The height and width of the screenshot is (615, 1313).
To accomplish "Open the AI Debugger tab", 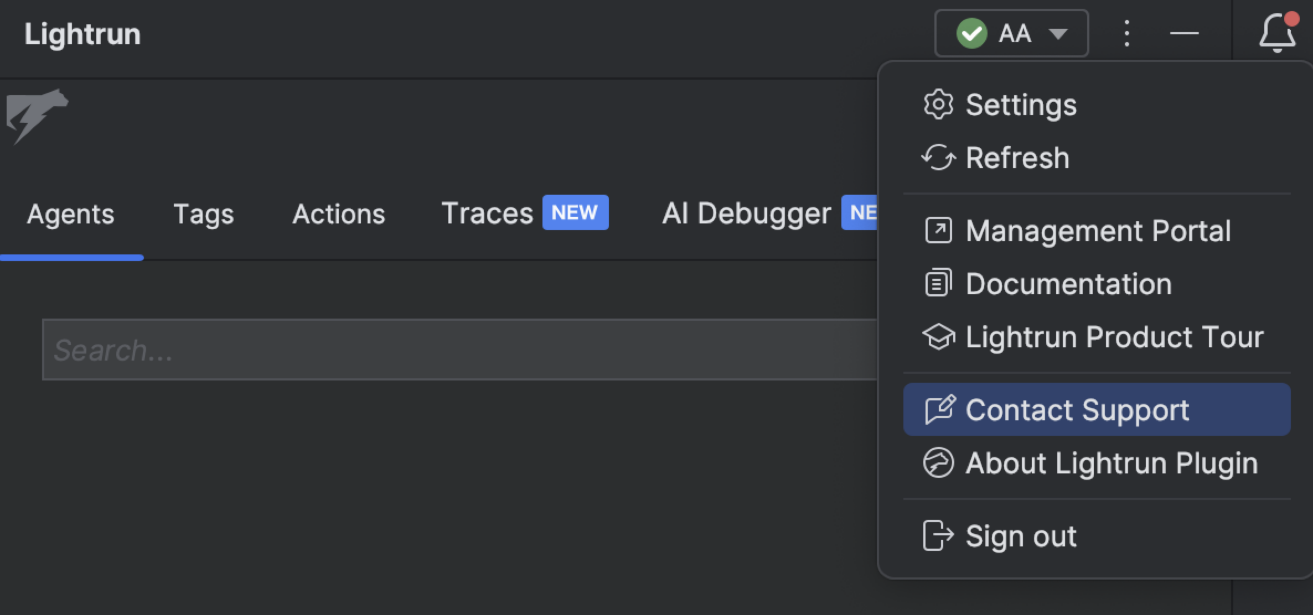I will point(746,214).
